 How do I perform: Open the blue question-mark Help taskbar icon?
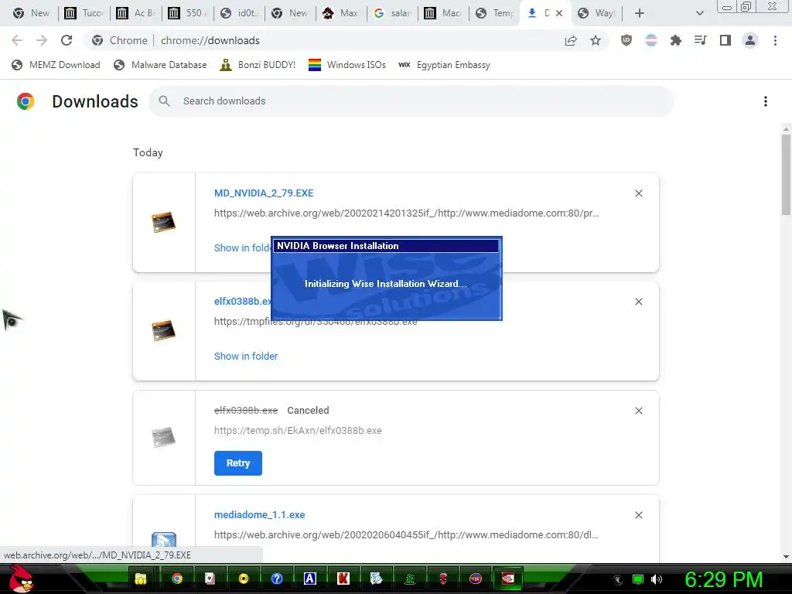tap(277, 579)
